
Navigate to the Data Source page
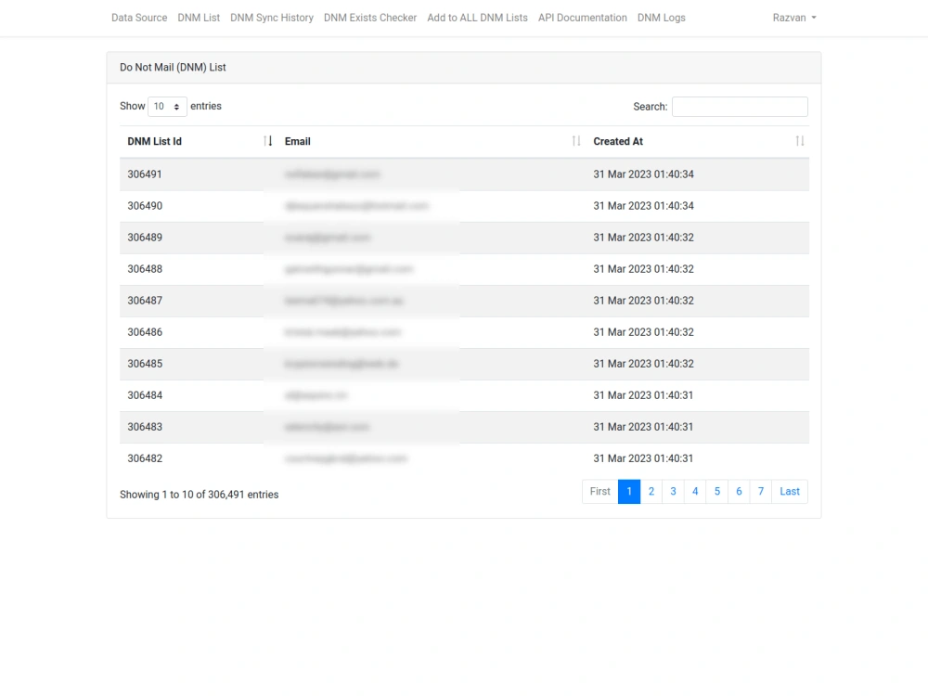(138, 18)
